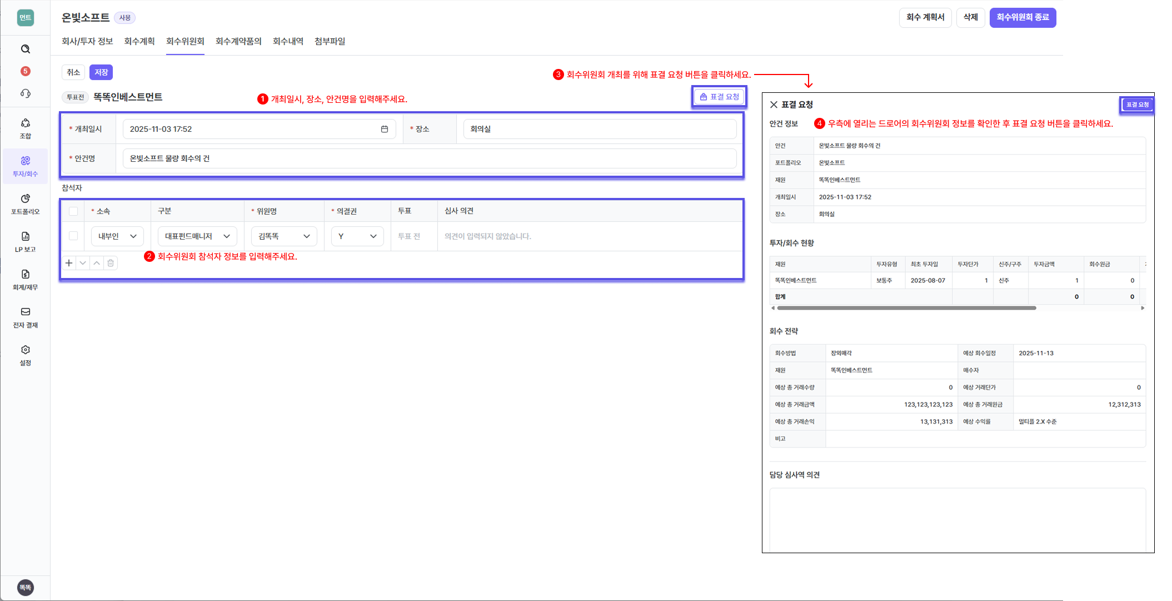Open the notifications icon showing 5 alerts
This screenshot has height=601, width=1172.
pos(25,71)
